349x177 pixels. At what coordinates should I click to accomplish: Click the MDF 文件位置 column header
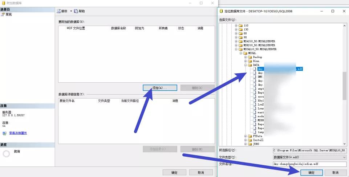point(76,28)
